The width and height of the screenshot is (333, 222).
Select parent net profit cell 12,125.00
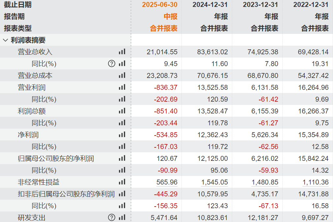212,159
